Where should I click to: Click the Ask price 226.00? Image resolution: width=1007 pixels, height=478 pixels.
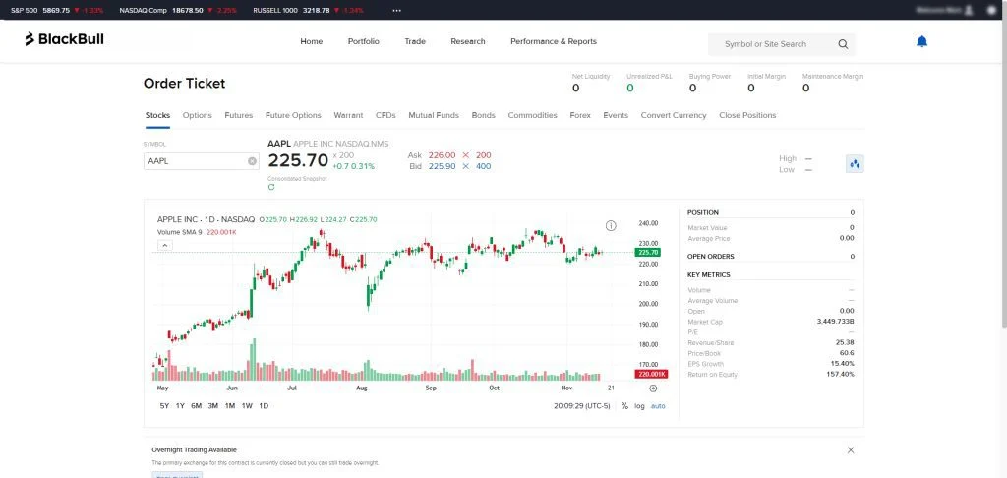click(x=442, y=155)
